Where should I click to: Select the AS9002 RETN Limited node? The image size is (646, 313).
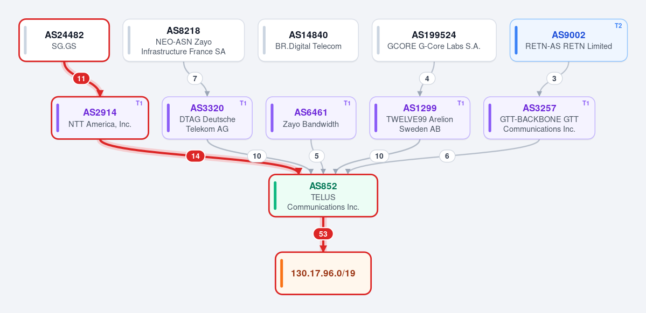tap(568, 40)
